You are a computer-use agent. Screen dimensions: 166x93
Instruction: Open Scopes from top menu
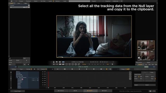[x=21, y=1]
